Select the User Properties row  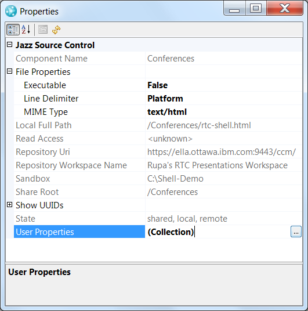(79, 232)
